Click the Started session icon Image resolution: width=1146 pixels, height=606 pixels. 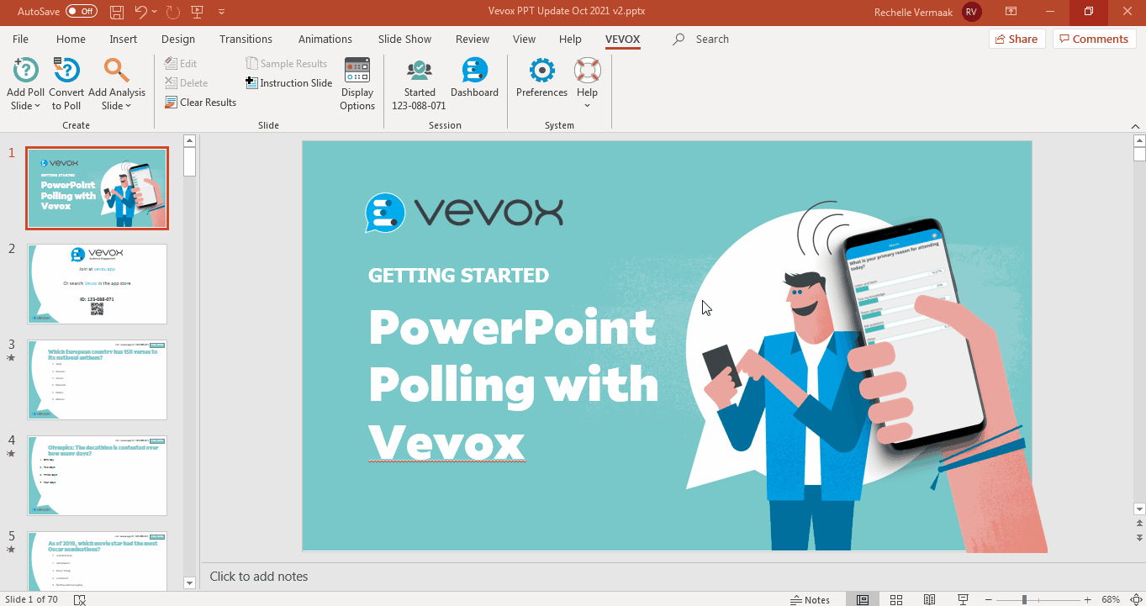click(419, 70)
